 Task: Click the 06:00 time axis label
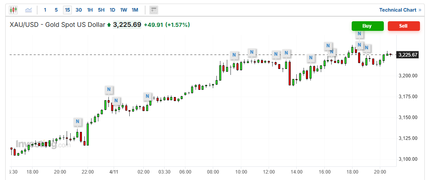[185, 172]
